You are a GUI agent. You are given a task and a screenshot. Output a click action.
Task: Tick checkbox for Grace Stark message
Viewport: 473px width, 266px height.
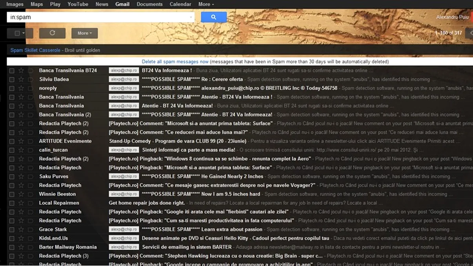click(12, 230)
